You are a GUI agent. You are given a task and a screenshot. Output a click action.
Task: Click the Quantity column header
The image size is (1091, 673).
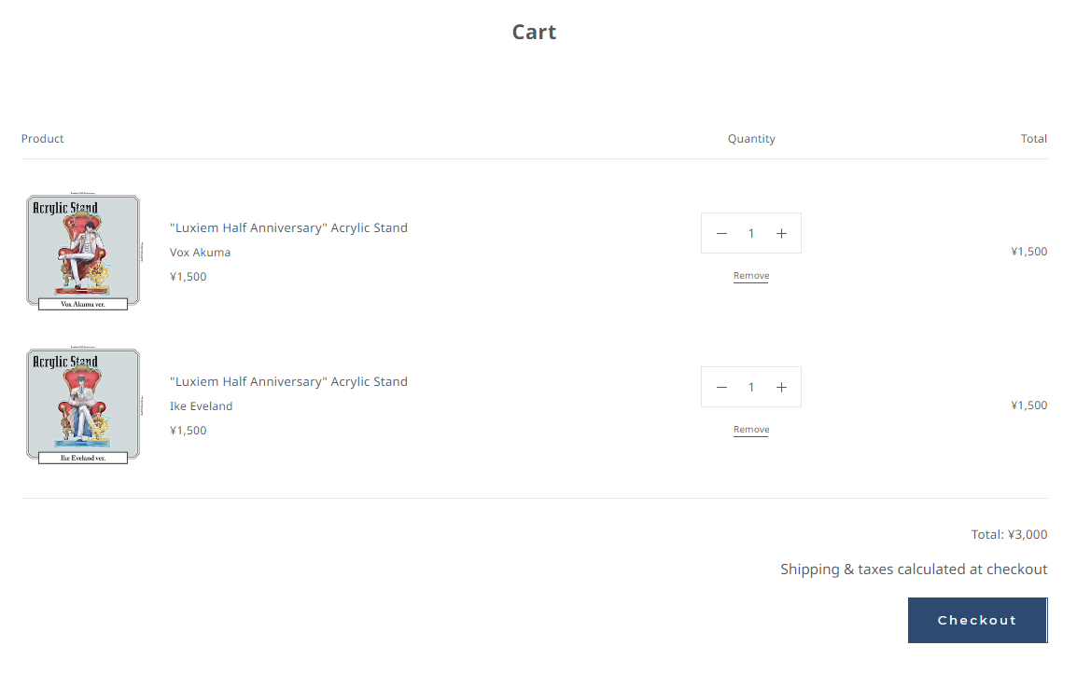click(751, 139)
